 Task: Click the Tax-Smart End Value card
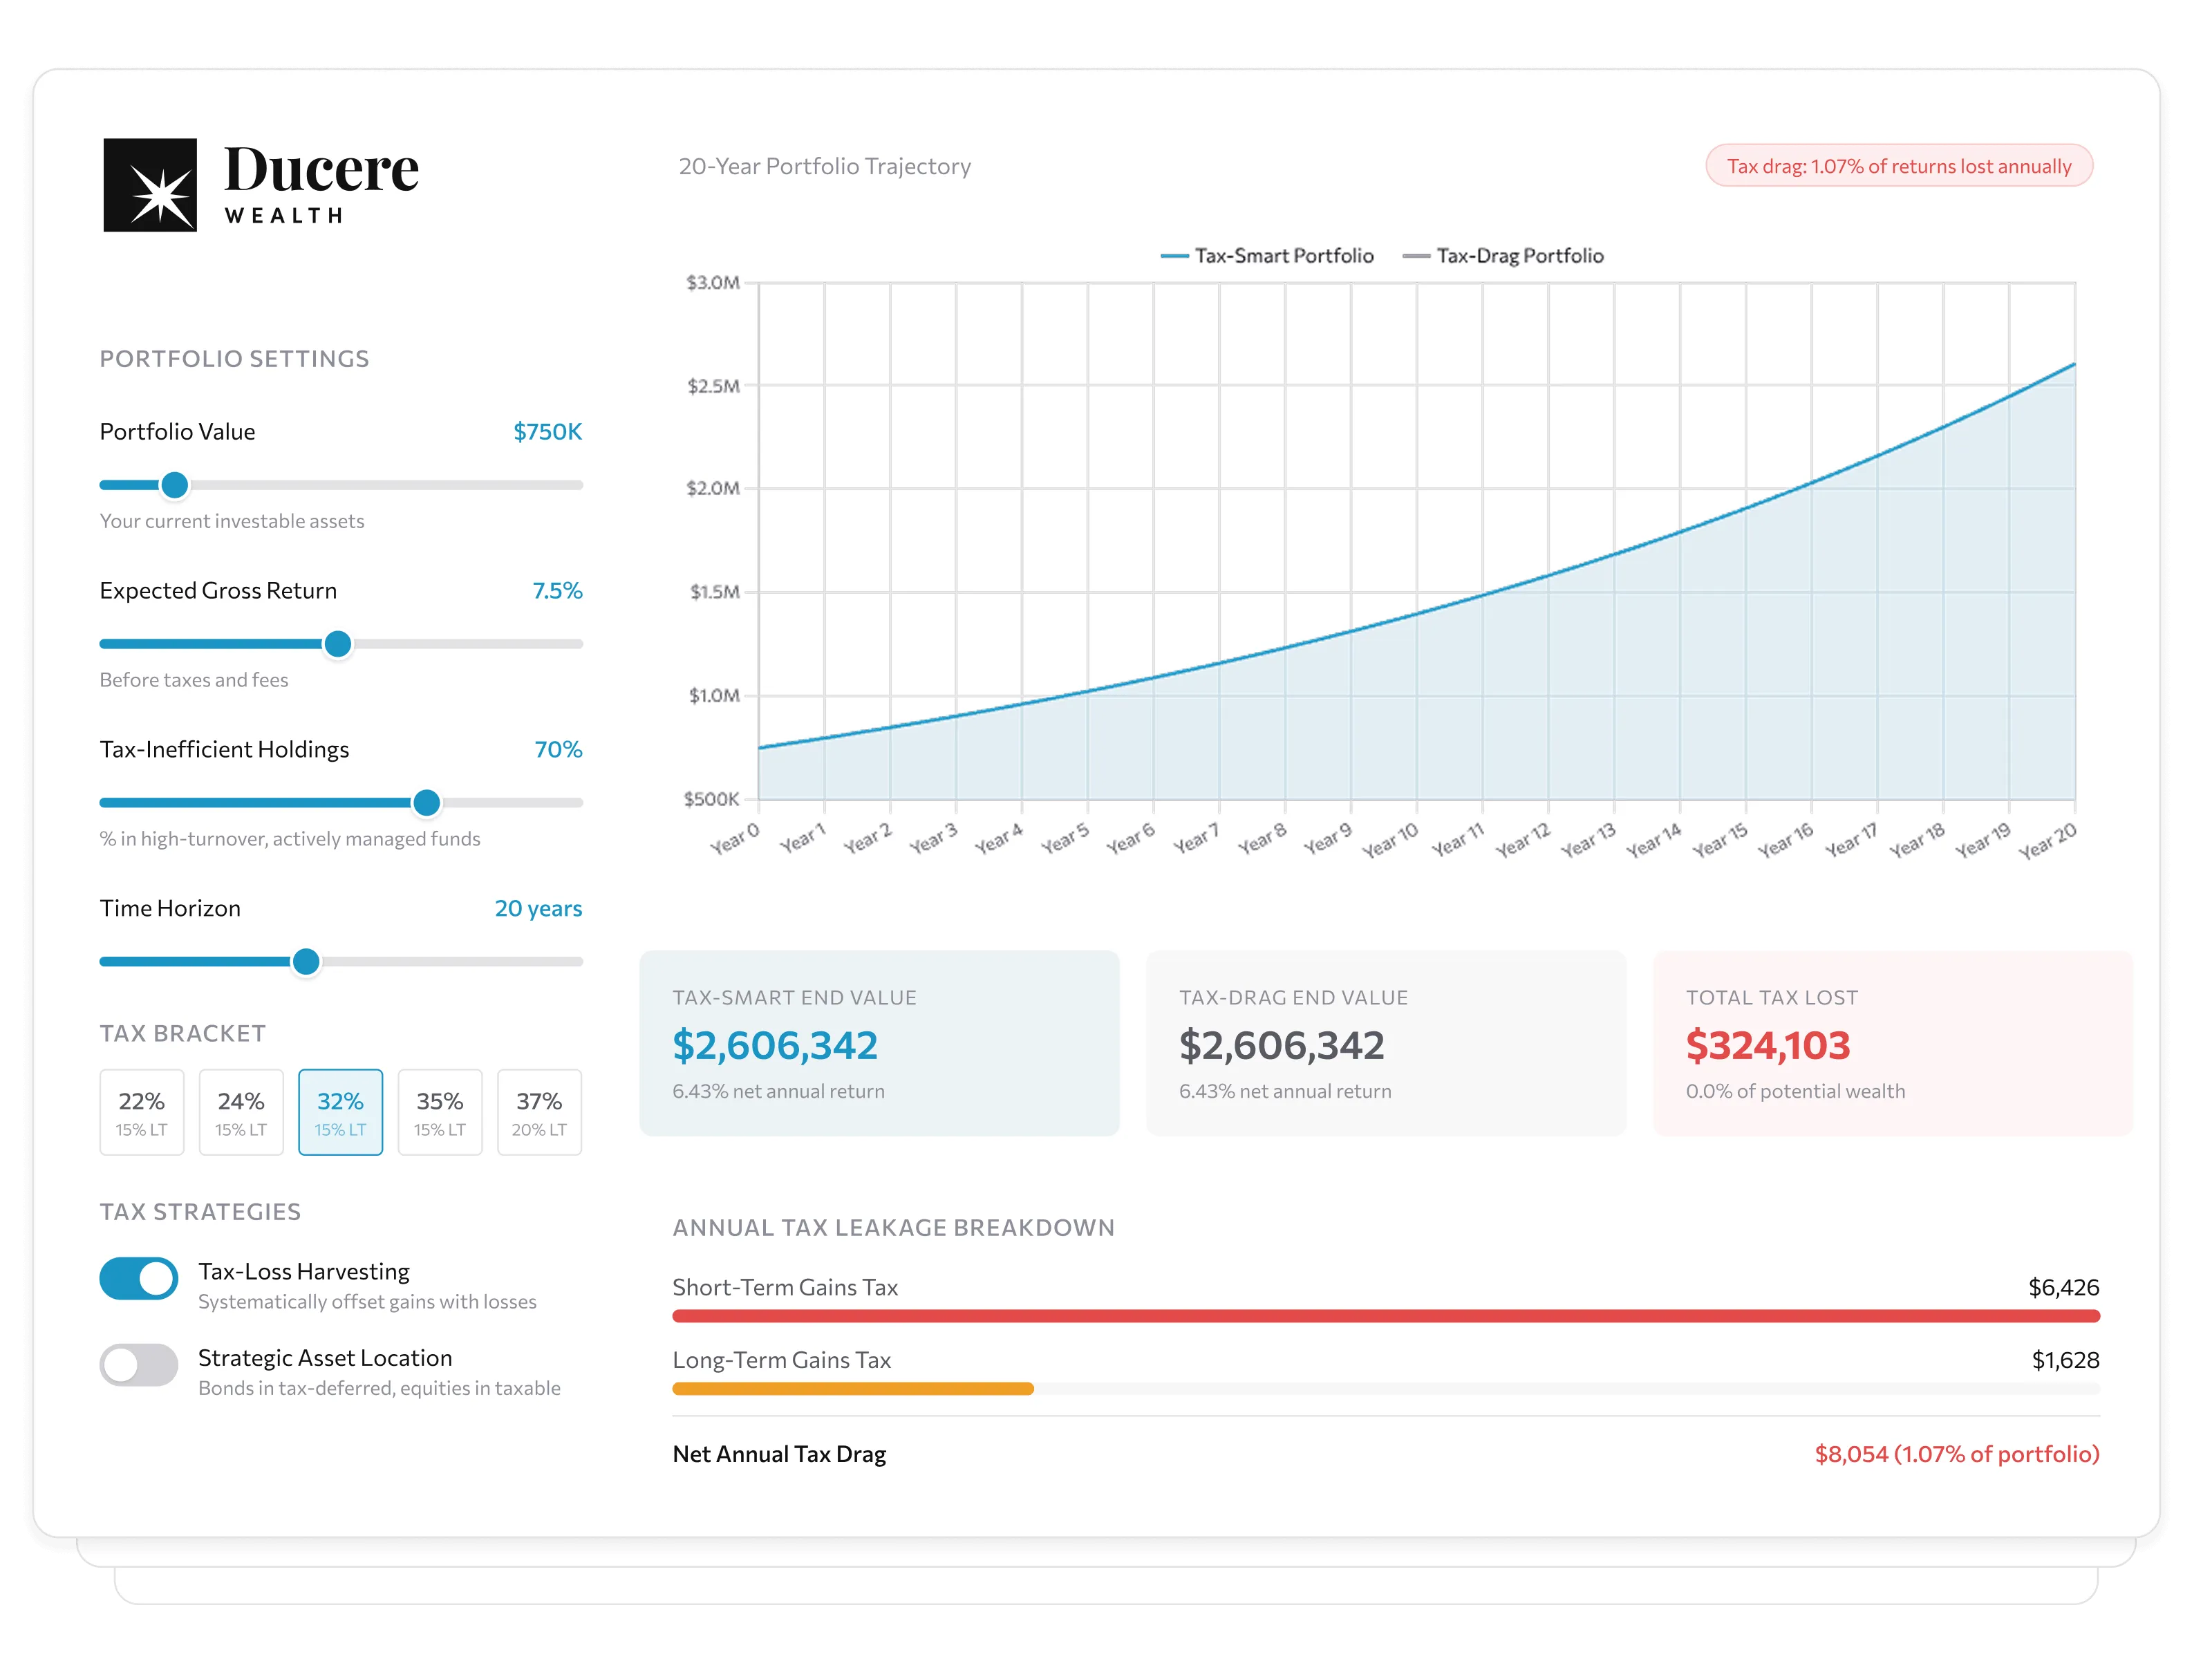(879, 1043)
